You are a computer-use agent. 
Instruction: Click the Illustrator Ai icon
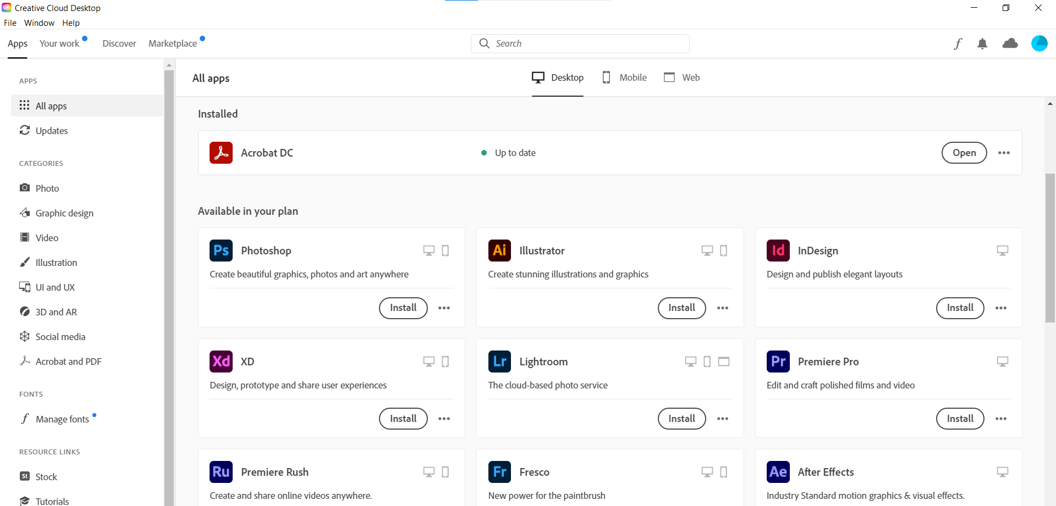[x=499, y=251]
